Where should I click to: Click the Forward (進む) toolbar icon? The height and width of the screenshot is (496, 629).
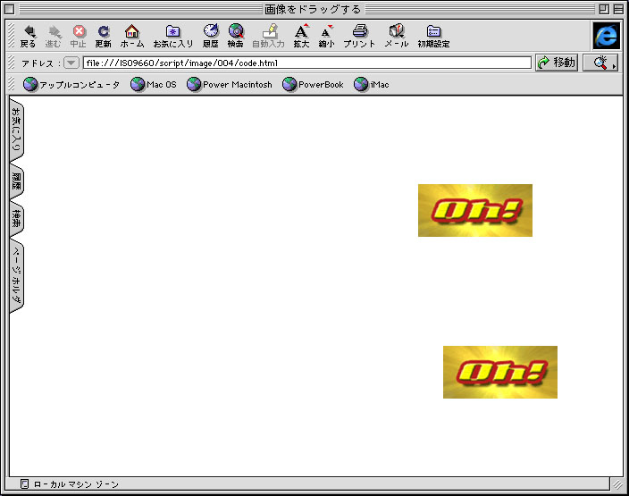coord(53,36)
